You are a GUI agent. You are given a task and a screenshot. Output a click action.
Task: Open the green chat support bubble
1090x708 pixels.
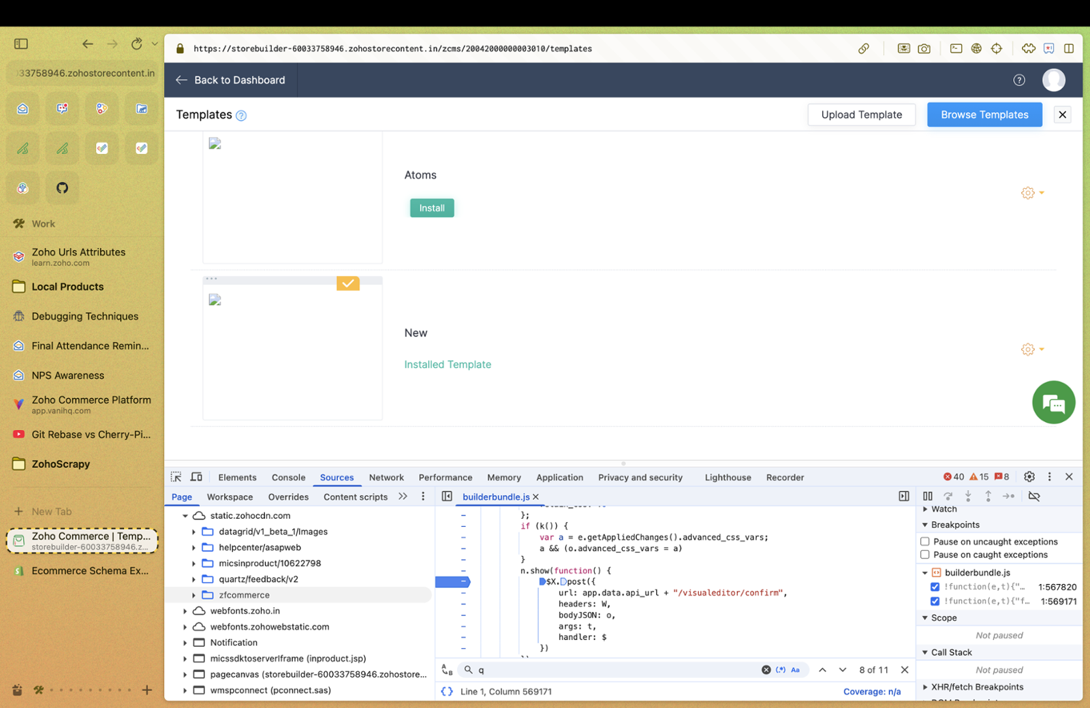[x=1053, y=403]
